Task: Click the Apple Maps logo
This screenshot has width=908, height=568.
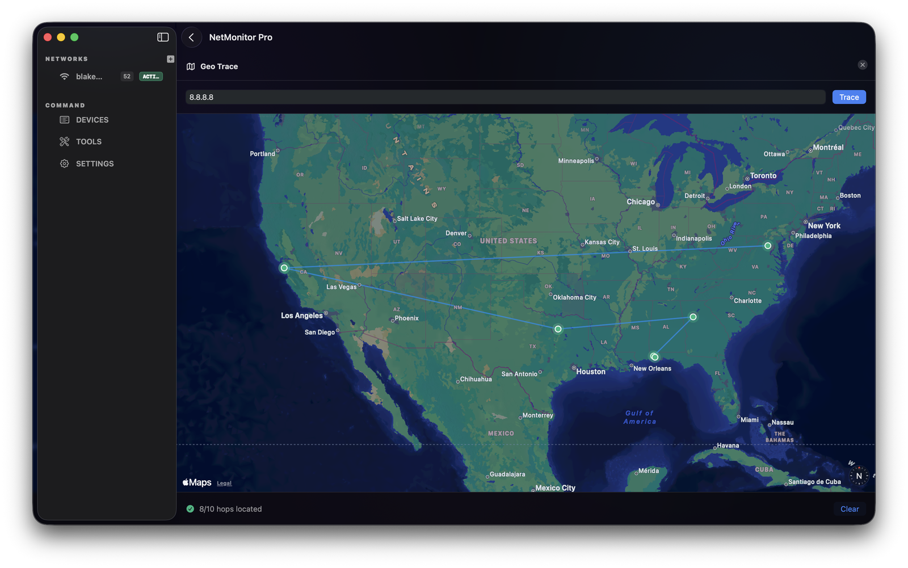Action: tap(197, 482)
